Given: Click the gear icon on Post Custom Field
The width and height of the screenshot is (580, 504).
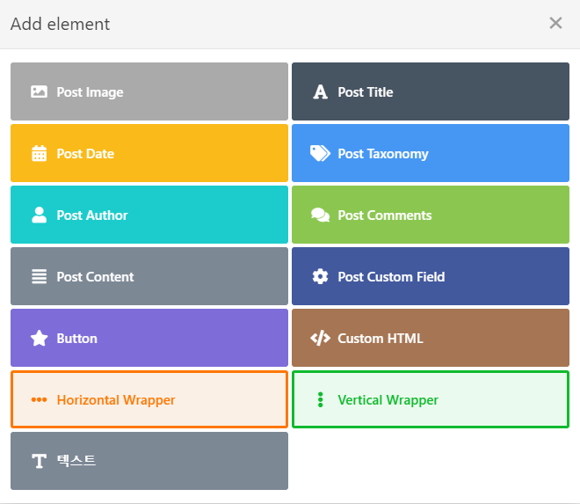Looking at the screenshot, I should point(320,276).
